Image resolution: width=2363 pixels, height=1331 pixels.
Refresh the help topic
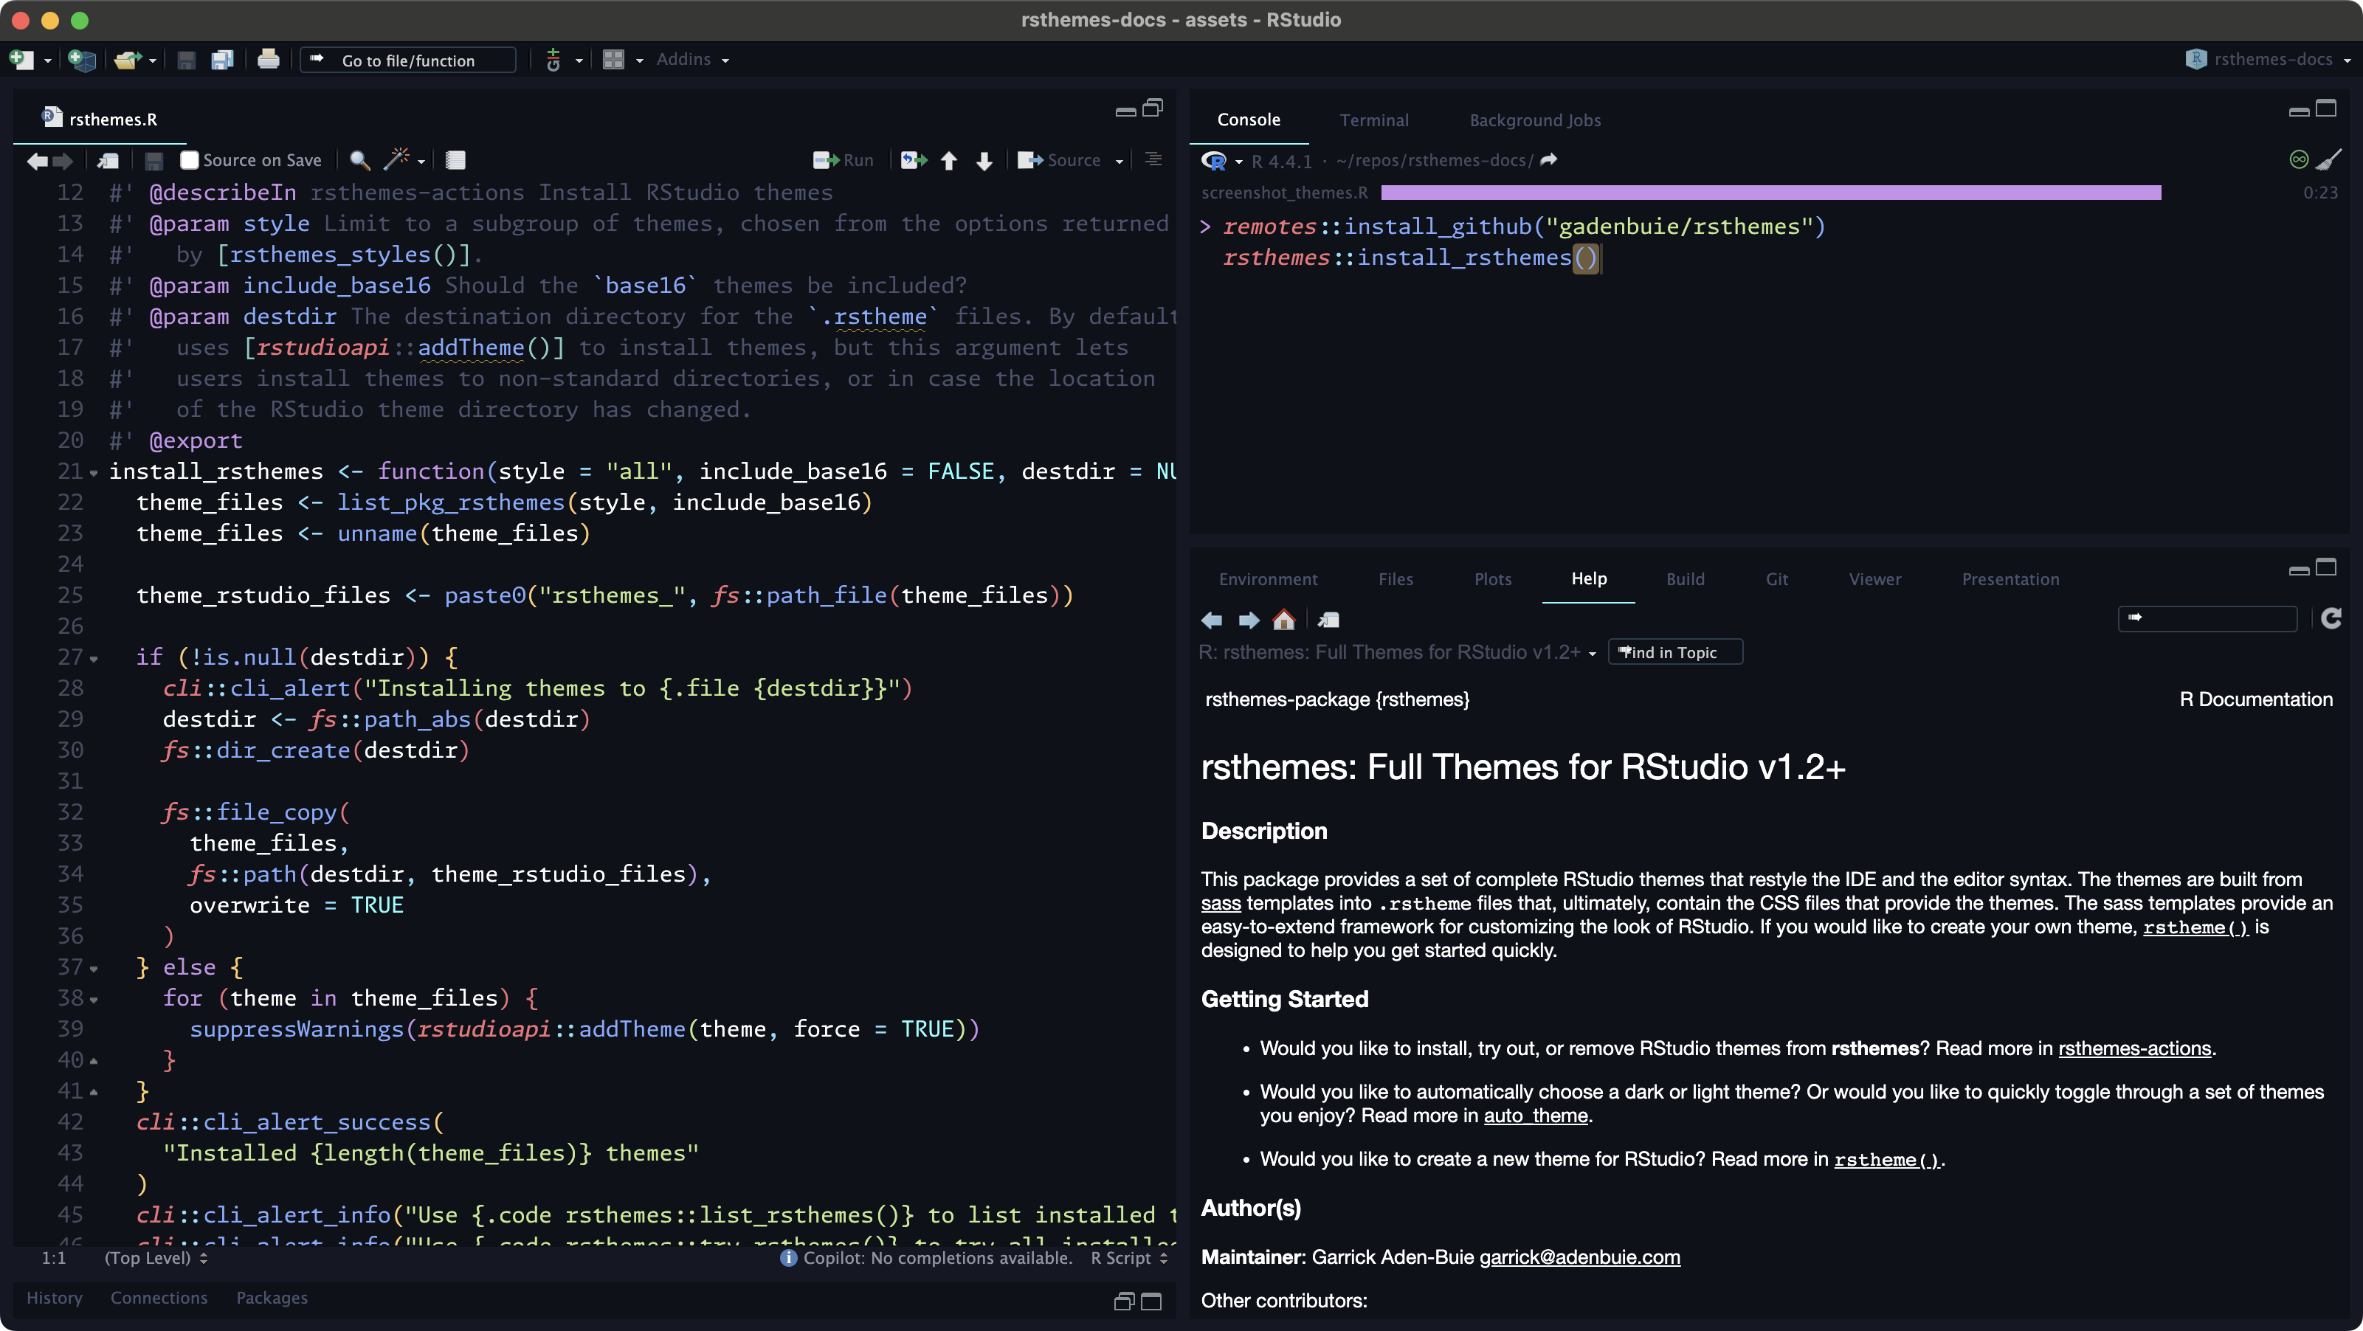2331,619
